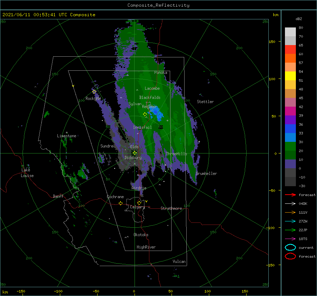
Task: Select the Airdrie label
Action: pos(139,188)
